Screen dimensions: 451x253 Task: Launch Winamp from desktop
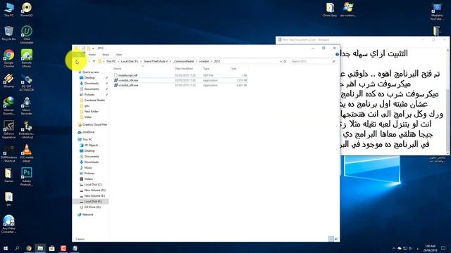[9, 81]
